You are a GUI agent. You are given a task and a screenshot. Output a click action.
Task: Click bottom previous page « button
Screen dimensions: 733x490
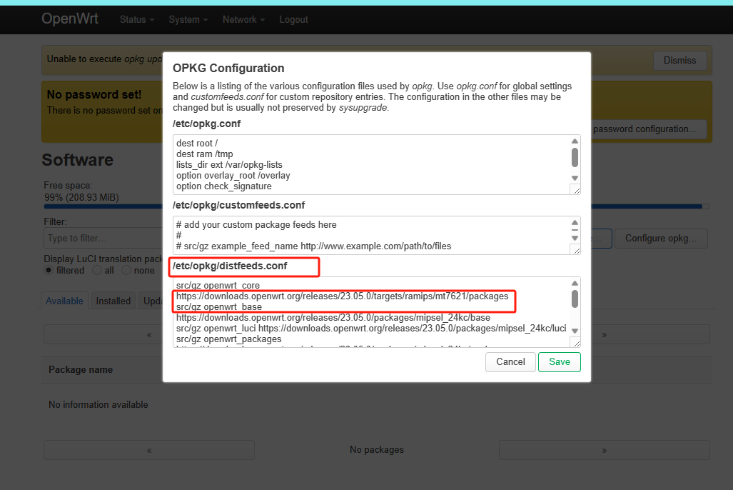149,450
